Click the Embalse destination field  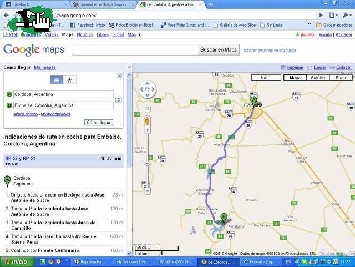tap(63, 105)
